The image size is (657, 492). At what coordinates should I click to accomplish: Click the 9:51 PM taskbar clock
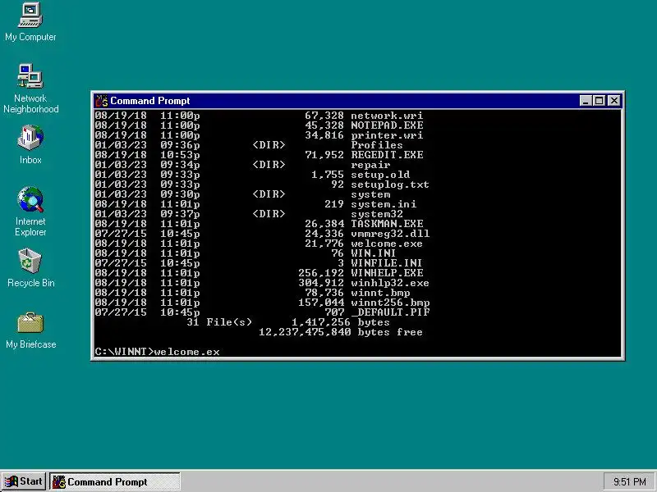629,482
